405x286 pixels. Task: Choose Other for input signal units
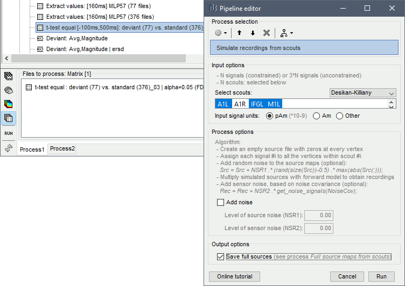(x=340, y=116)
